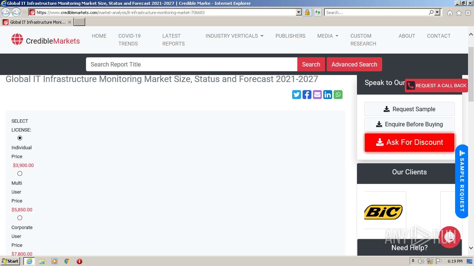Click page scrollbar down arrow
The image size is (474, 266).
coord(471,248)
